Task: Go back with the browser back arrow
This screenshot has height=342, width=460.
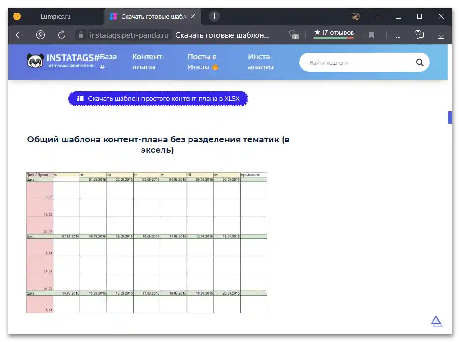Action: [x=19, y=35]
